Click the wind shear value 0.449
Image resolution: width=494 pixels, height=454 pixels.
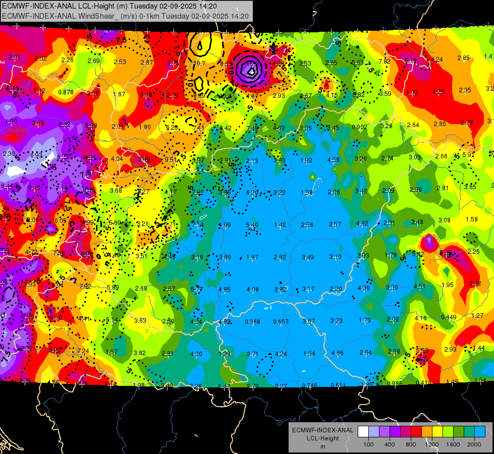[x=449, y=317]
